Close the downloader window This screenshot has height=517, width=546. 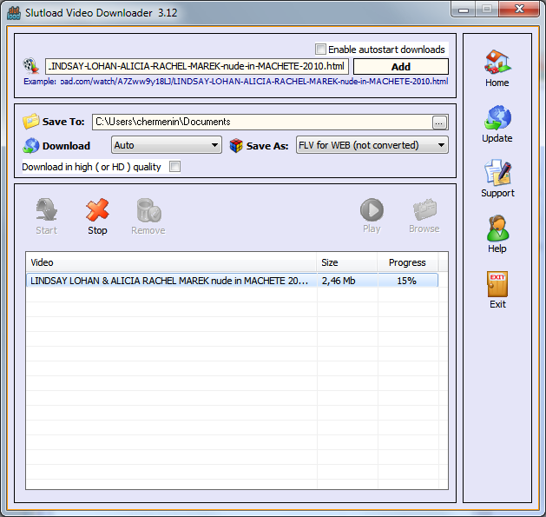click(x=519, y=9)
